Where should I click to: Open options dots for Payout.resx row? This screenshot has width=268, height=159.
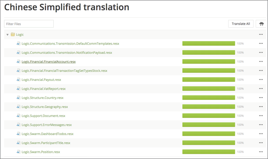(x=261, y=79)
